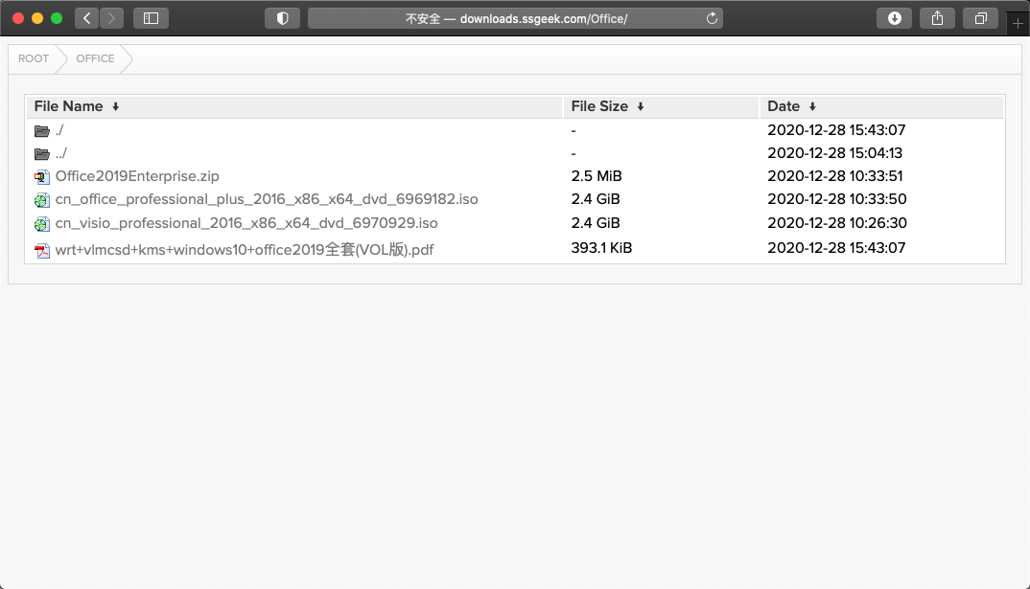
Task: Sort by the File Size column header
Action: [599, 106]
